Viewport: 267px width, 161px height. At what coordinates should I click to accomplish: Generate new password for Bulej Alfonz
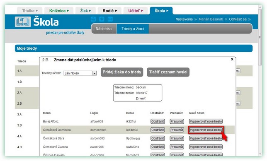(x=206, y=121)
